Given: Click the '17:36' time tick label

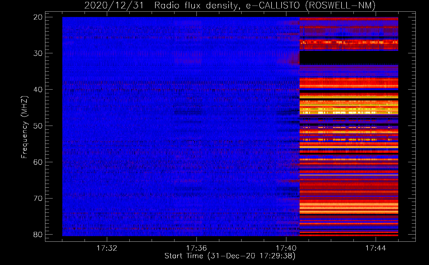Looking at the screenshot, I should [x=196, y=248].
